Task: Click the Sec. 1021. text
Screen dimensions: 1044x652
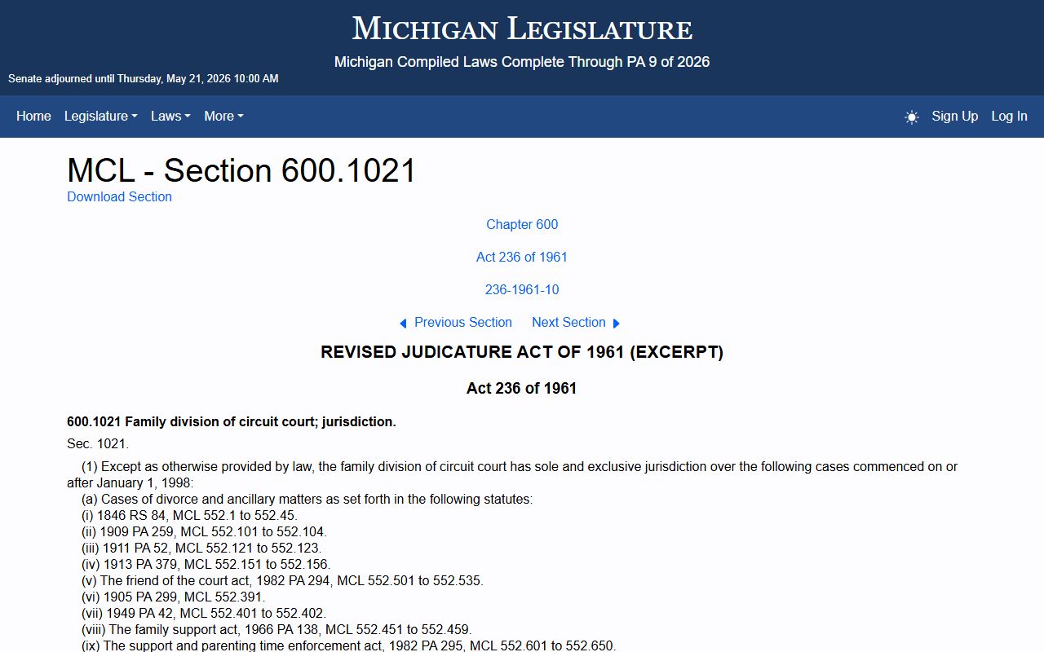Action: [98, 444]
